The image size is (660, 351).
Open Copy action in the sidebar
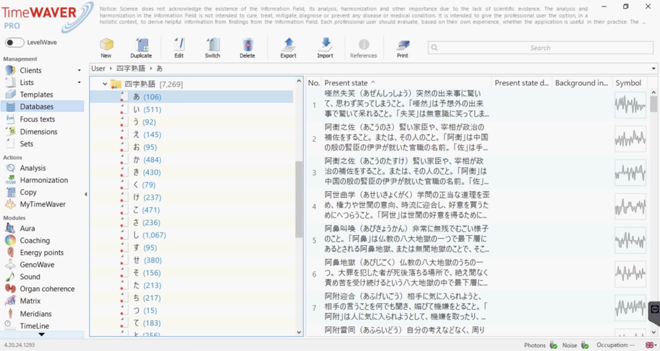(28, 192)
